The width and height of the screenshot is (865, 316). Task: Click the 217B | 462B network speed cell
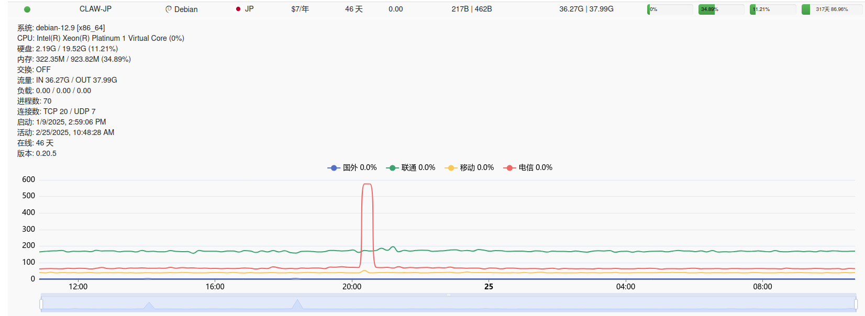tap(472, 9)
